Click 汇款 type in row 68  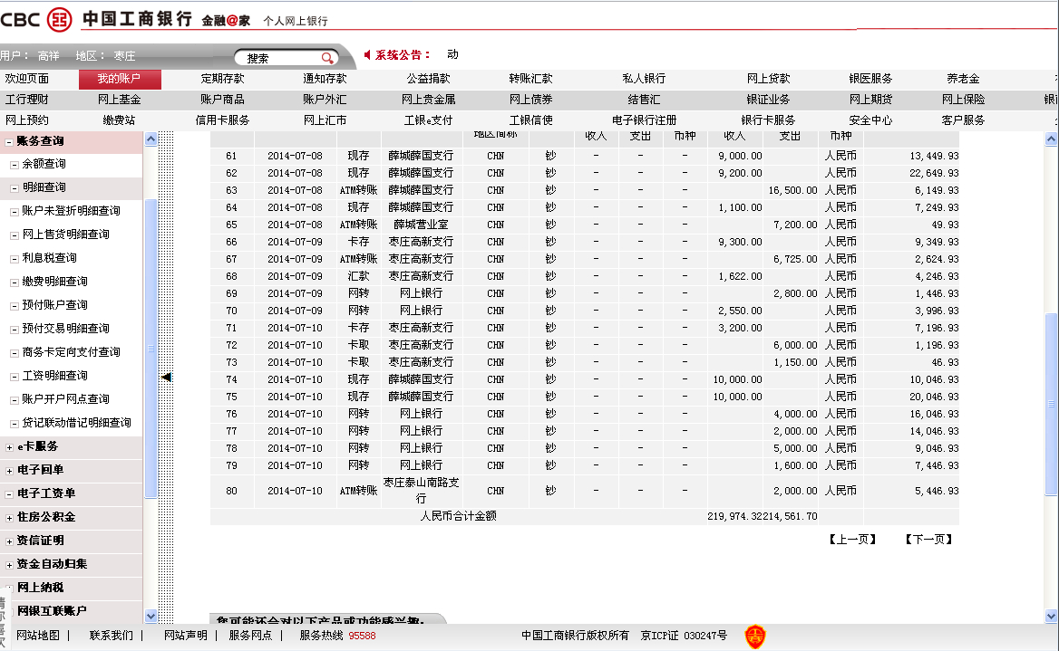pyautogui.click(x=359, y=276)
